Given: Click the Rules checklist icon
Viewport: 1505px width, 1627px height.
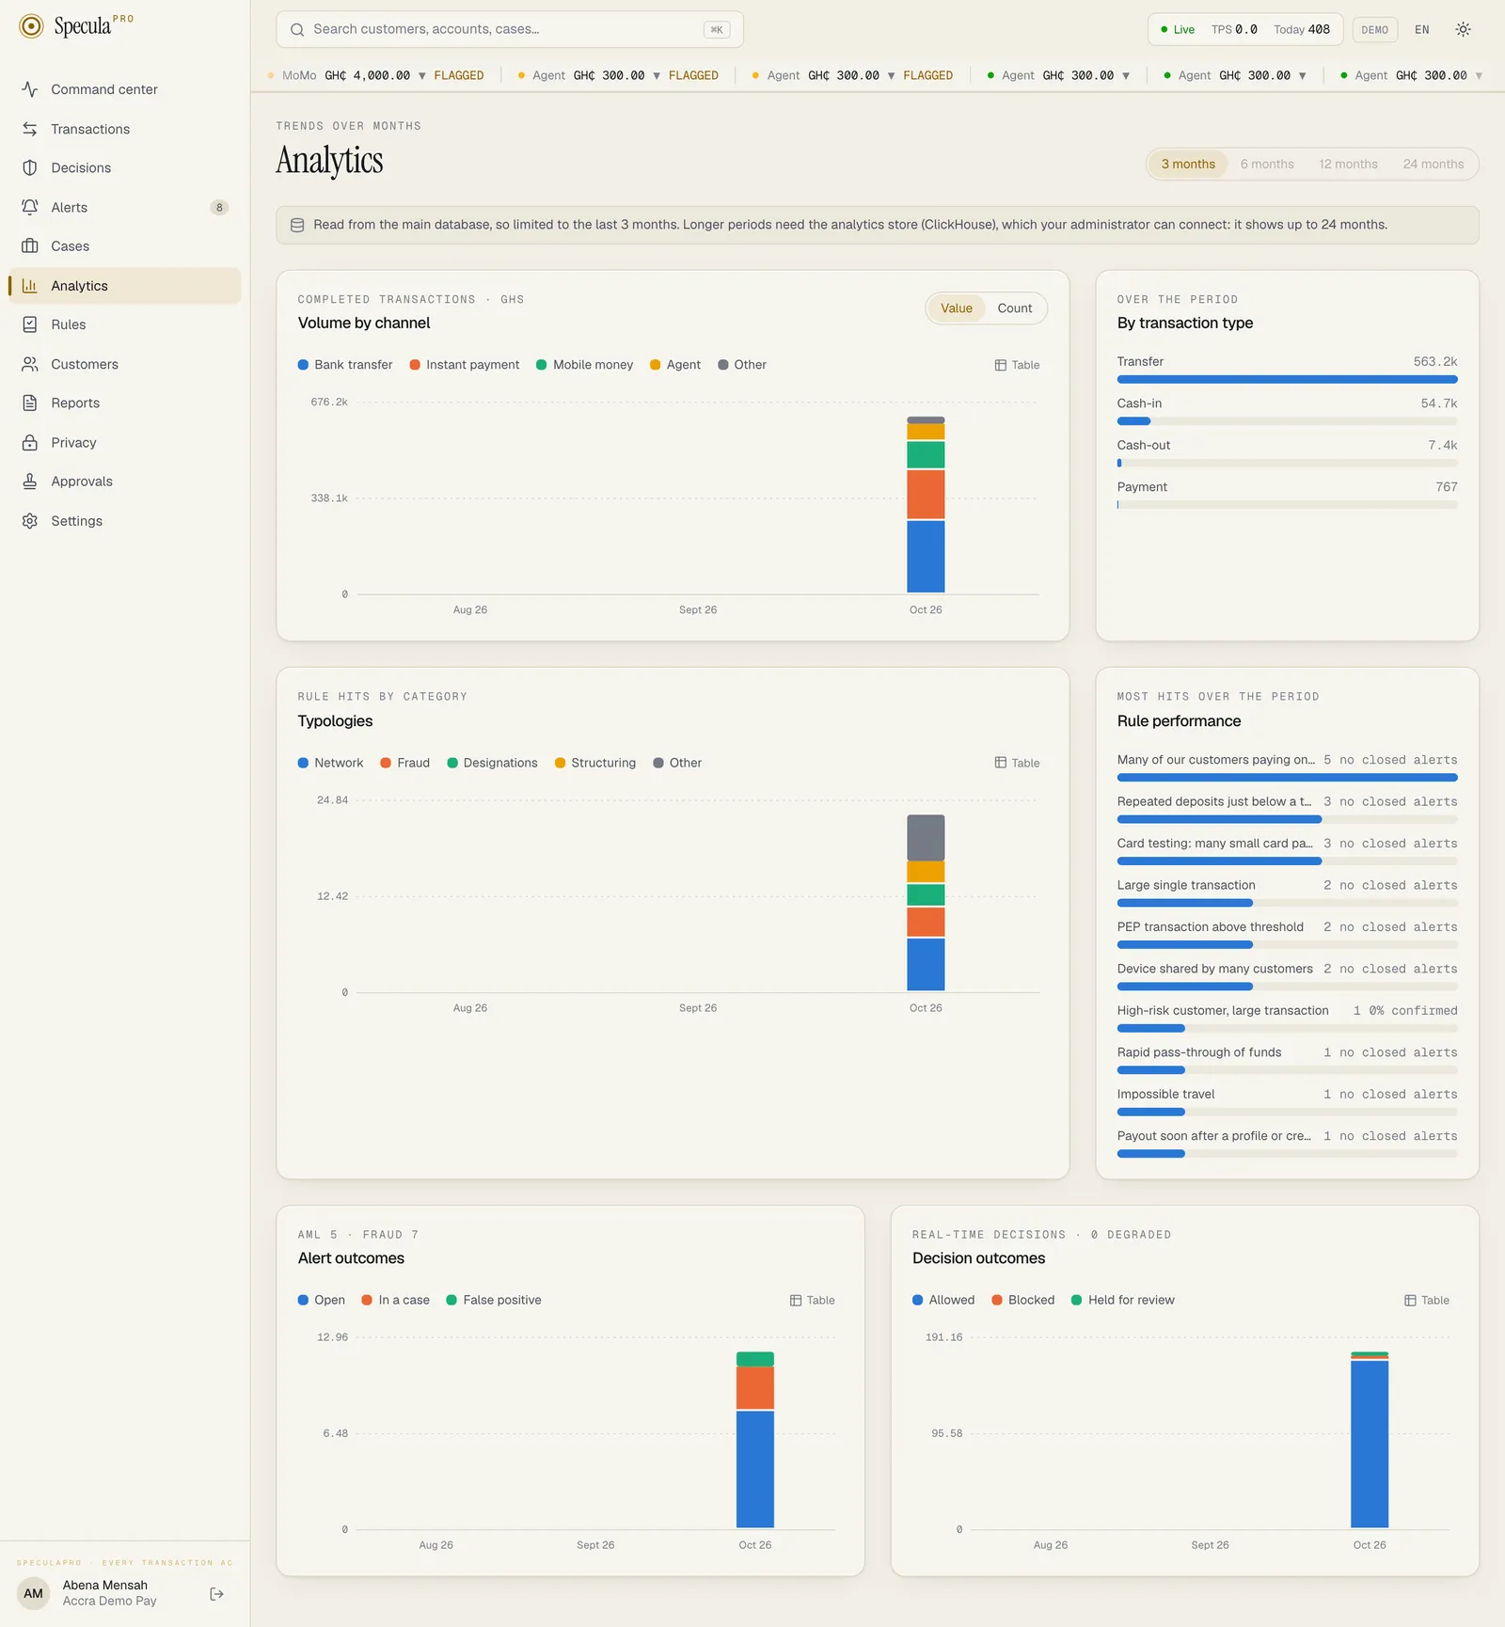Looking at the screenshot, I should pos(30,324).
